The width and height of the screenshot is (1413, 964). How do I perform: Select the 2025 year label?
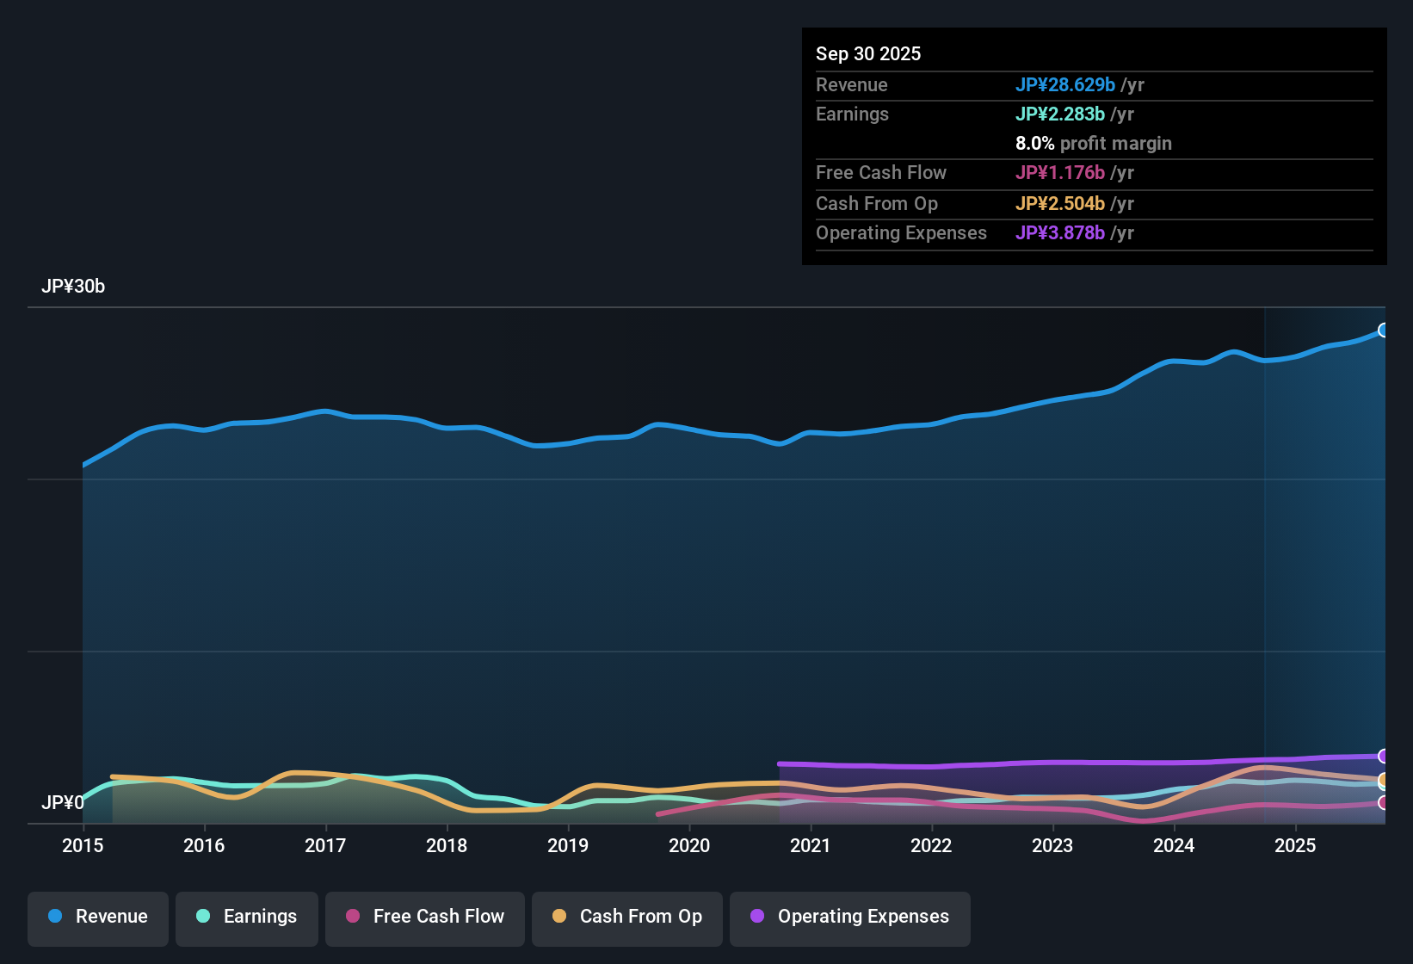1296,846
